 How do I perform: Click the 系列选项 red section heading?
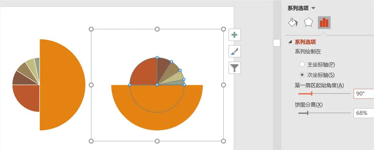click(305, 42)
